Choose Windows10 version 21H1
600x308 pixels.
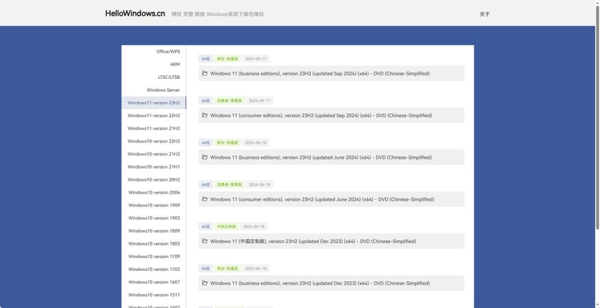[154, 167]
